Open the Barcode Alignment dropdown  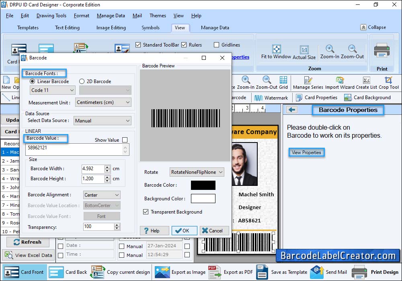[x=102, y=195]
